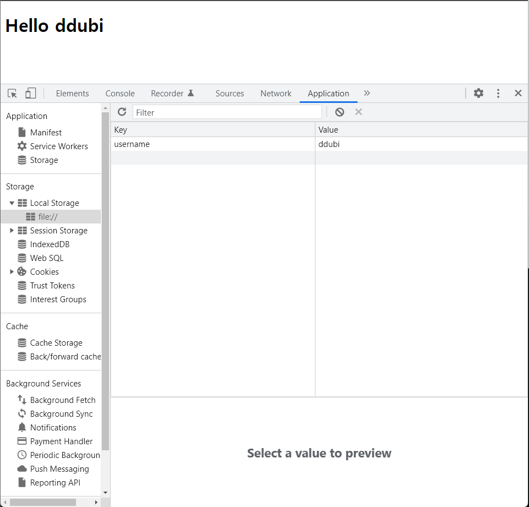Expand the Cookies tree node
This screenshot has width=529, height=507.
[x=12, y=271]
